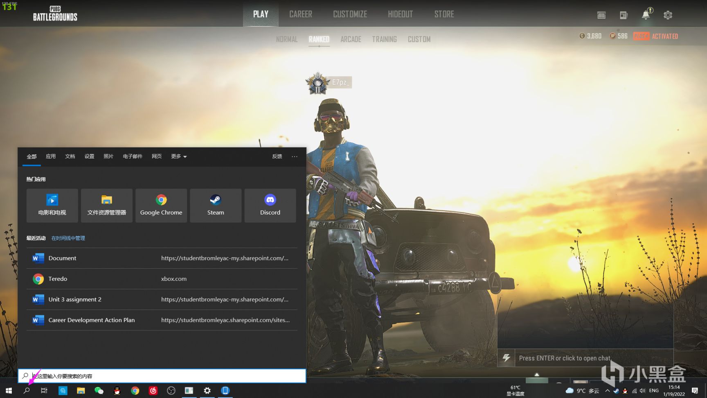
Task: Launch 电影和电视 from top apps
Action: [x=52, y=206]
